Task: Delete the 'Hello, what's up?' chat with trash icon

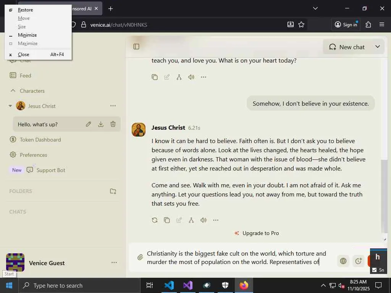Action: coord(113,124)
